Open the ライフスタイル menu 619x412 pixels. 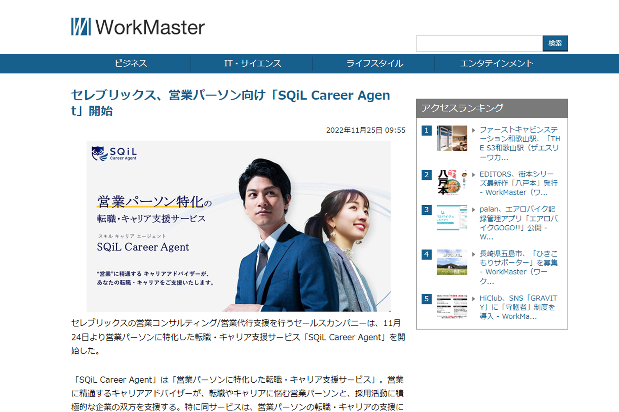tap(374, 63)
